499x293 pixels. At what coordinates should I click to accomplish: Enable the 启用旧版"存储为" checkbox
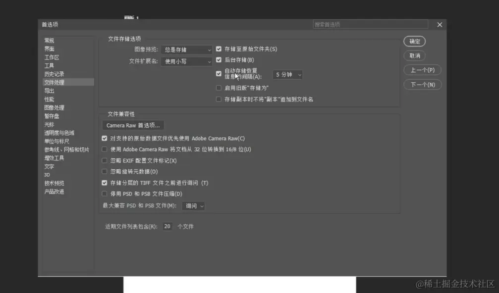click(219, 88)
